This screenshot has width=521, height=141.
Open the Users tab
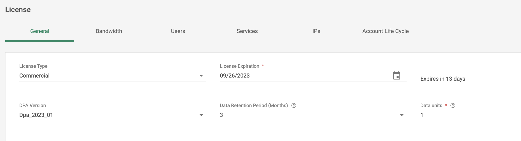(x=178, y=31)
